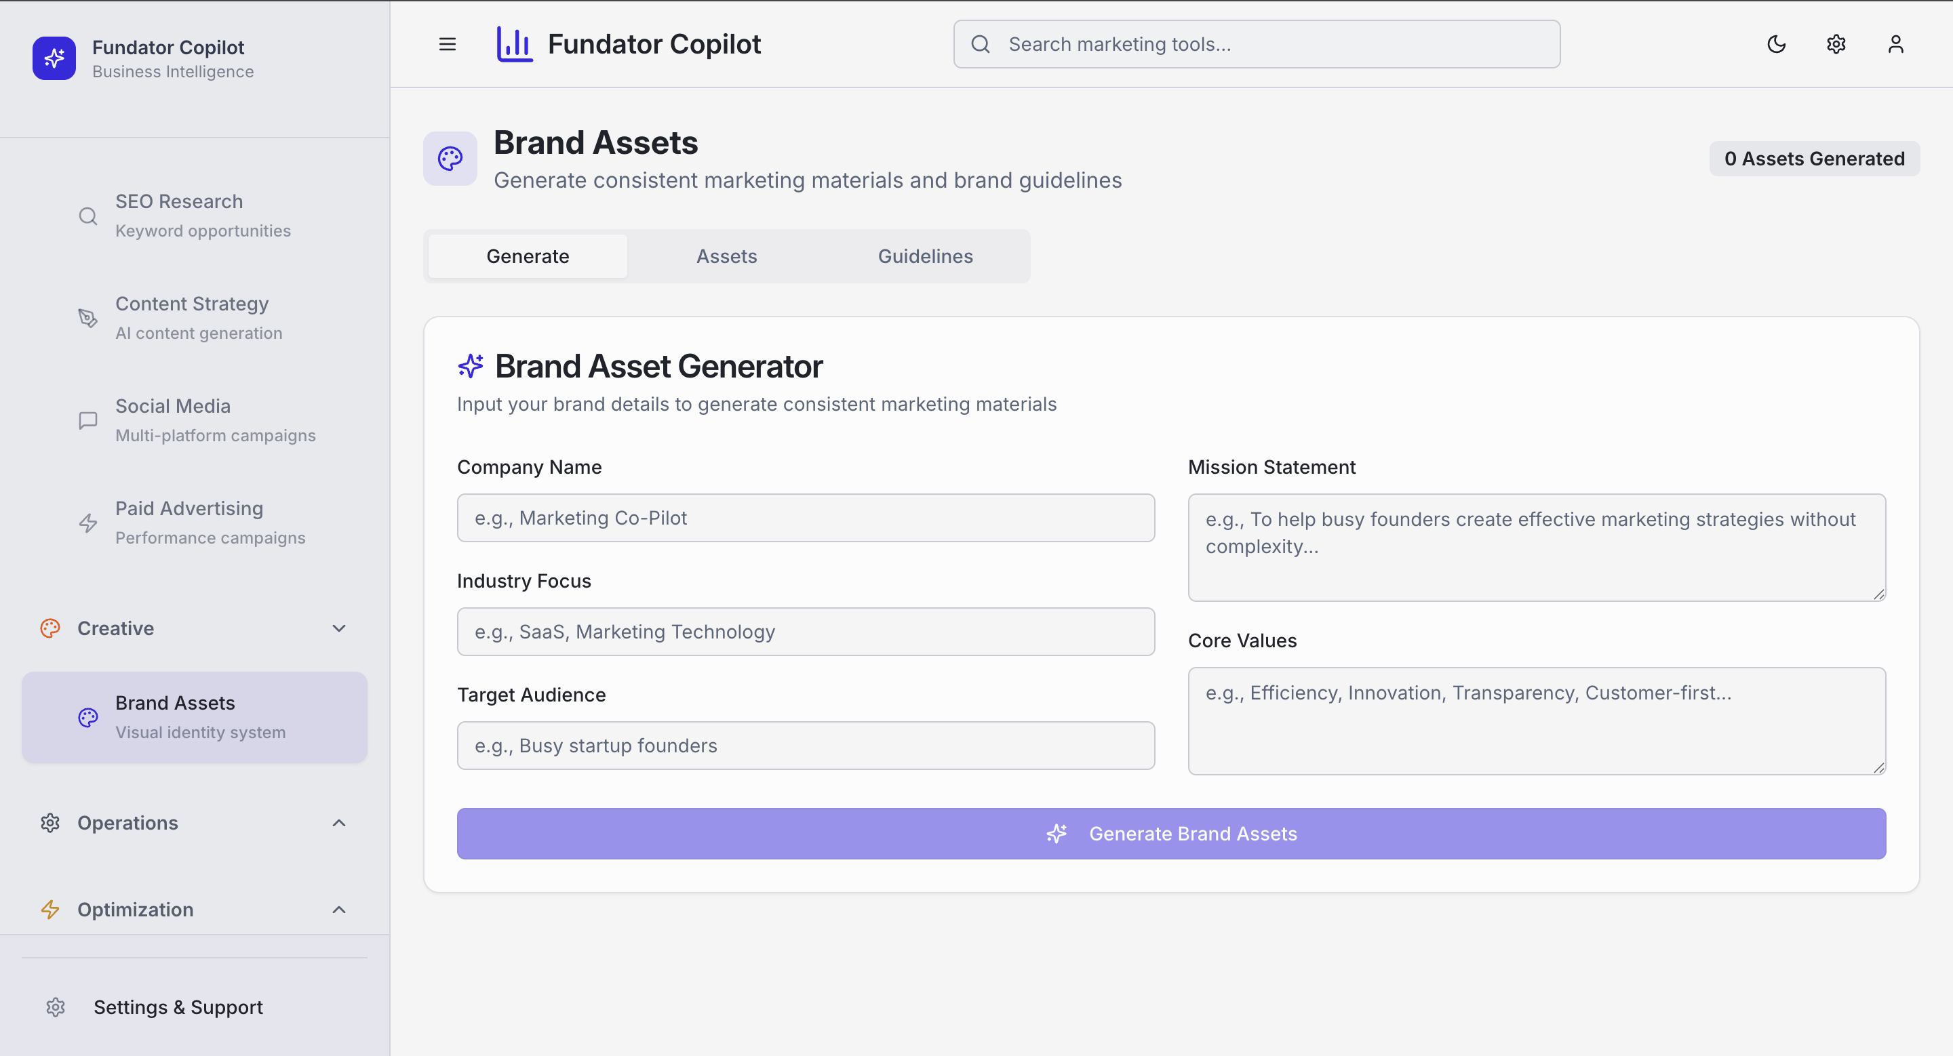Click the Social Media chat icon

coord(88,420)
